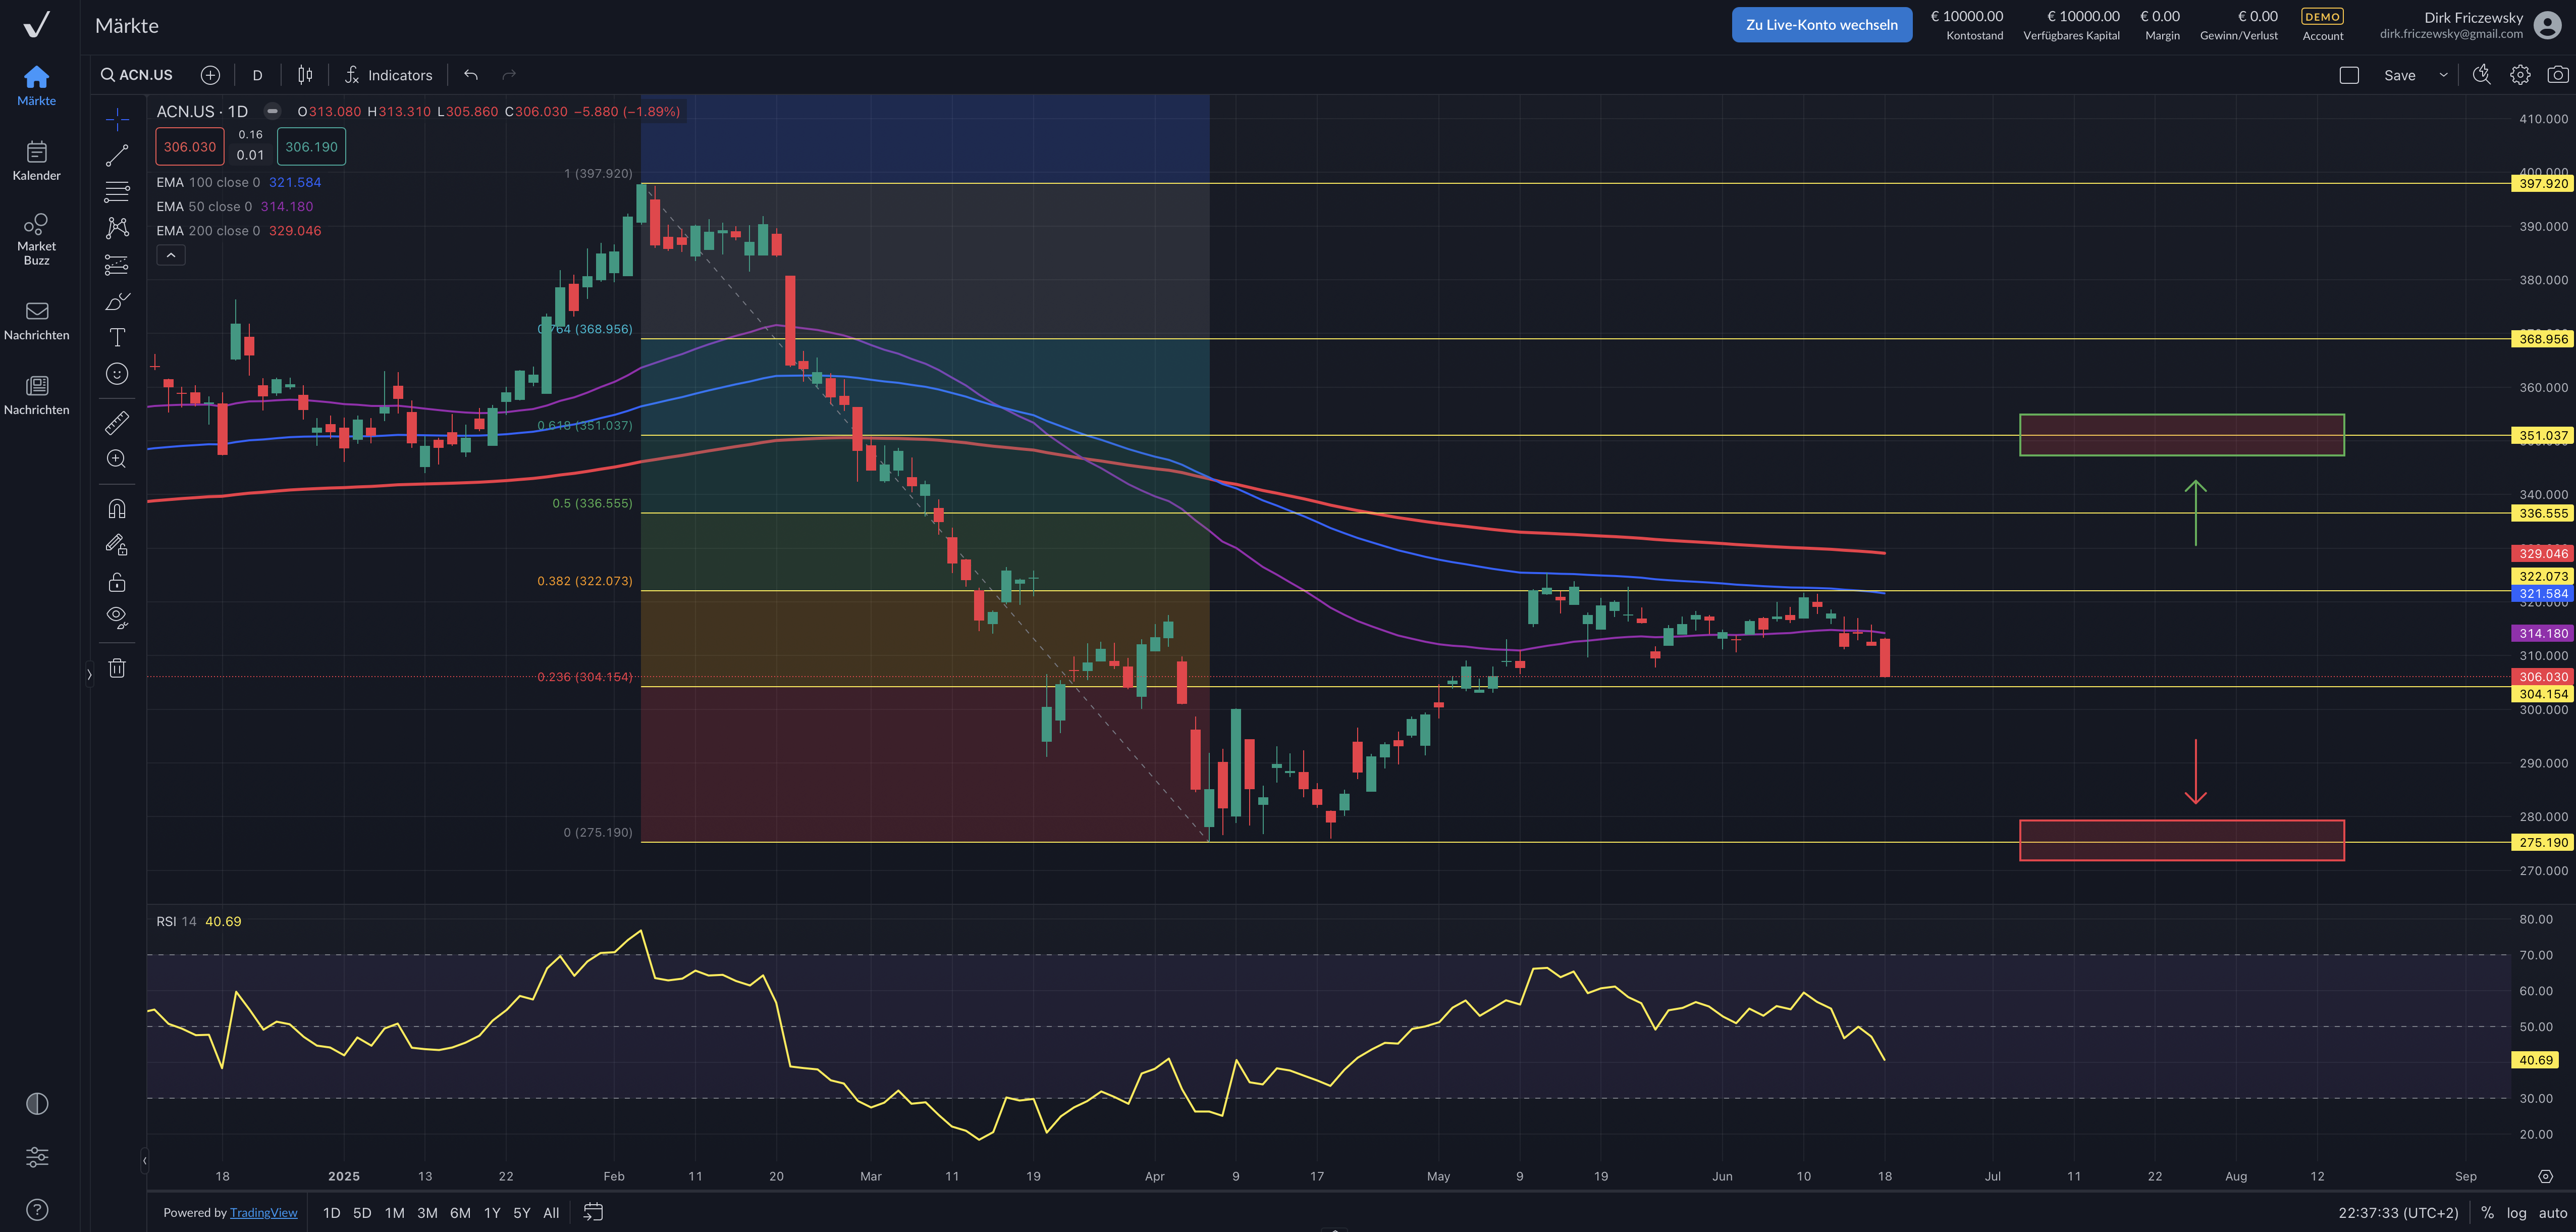The width and height of the screenshot is (2576, 1232).
Task: Select the 3M time range tab
Action: click(x=427, y=1212)
